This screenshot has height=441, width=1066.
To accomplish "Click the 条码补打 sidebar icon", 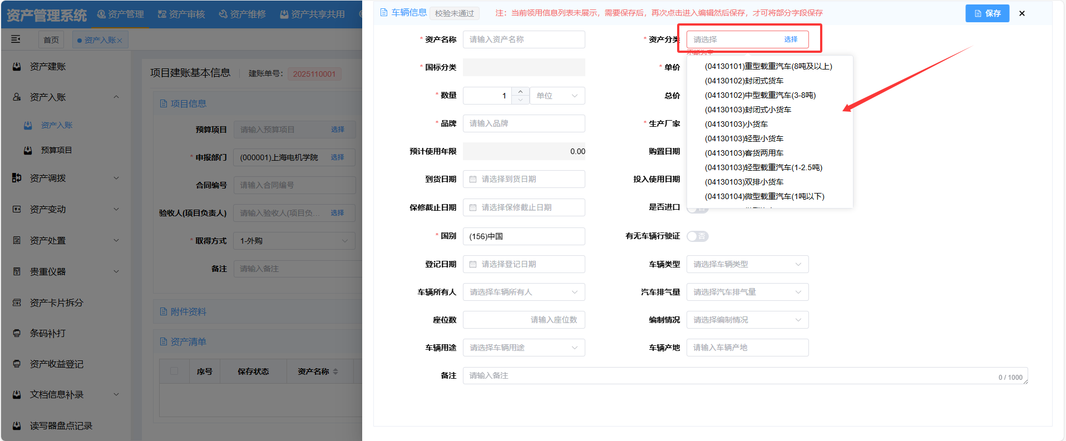I will 17,333.
